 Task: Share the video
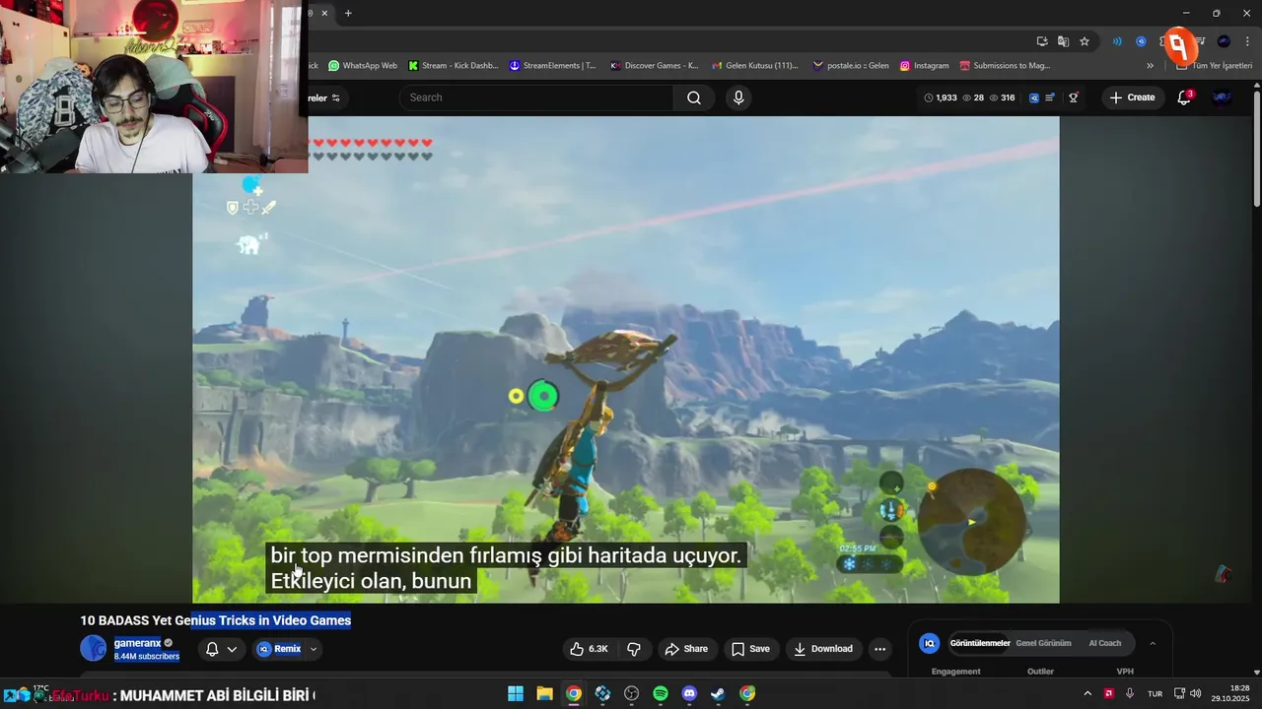point(686,649)
